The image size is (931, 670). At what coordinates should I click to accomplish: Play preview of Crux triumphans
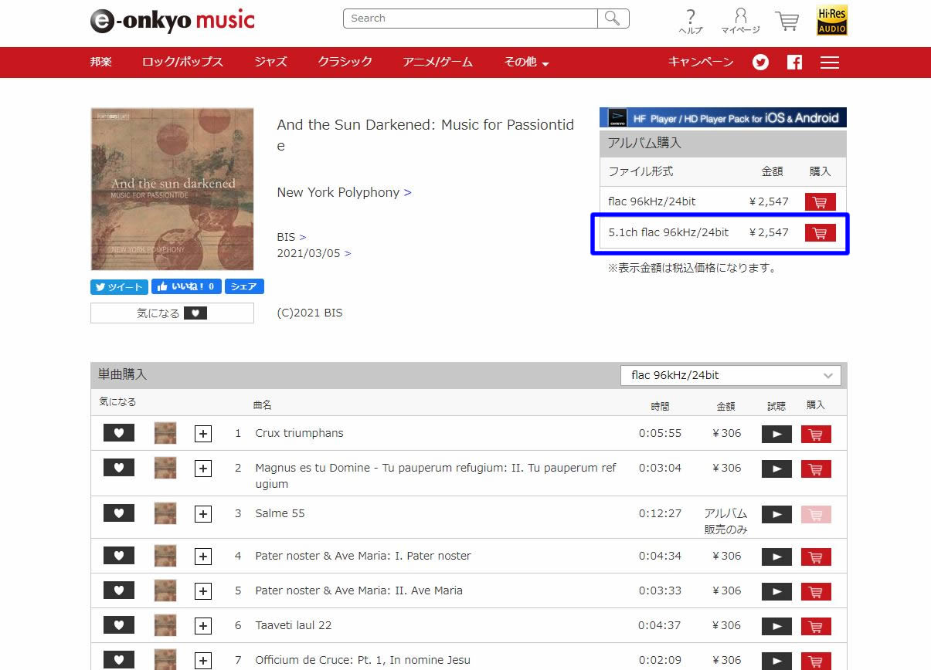point(776,434)
